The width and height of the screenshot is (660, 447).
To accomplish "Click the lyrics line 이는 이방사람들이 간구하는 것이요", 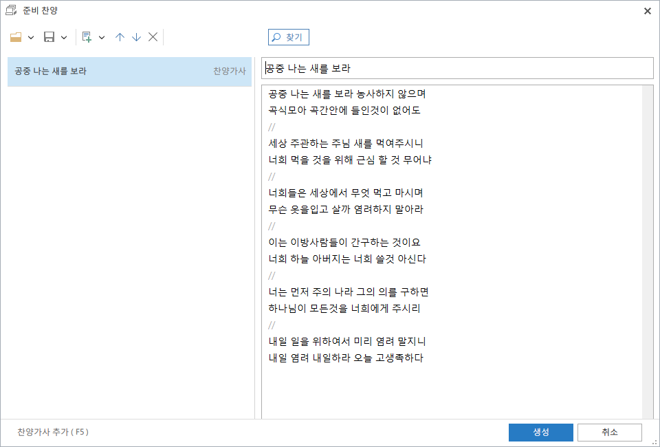I will pyautogui.click(x=344, y=243).
